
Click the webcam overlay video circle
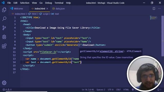145,74
